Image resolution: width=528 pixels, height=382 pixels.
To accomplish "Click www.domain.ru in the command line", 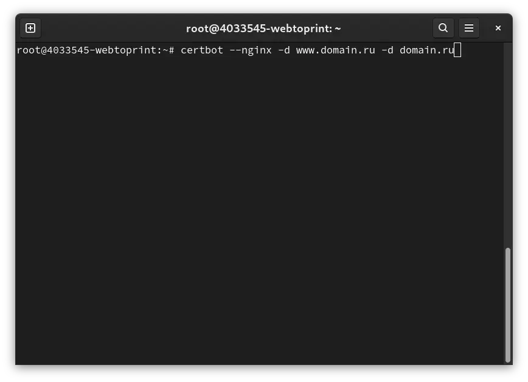I will (x=335, y=50).
